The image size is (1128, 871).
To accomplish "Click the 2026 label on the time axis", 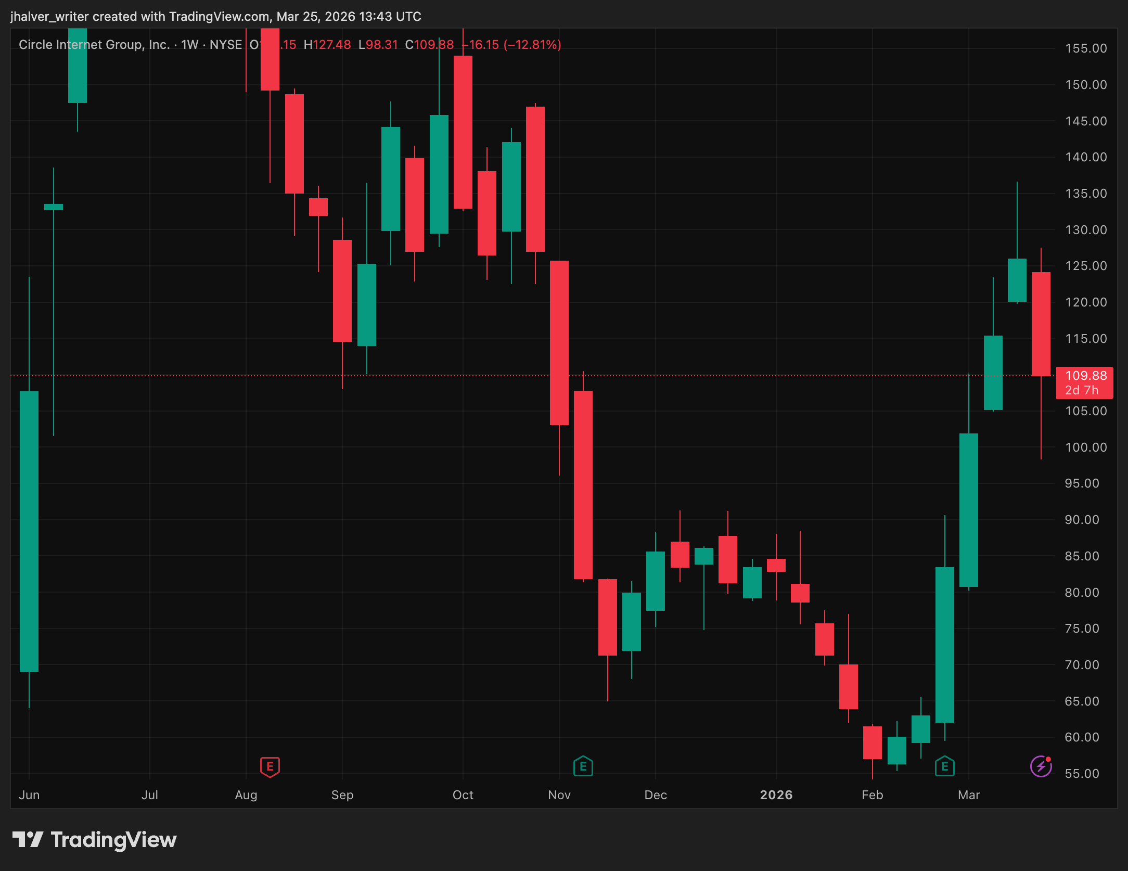I will click(x=776, y=795).
